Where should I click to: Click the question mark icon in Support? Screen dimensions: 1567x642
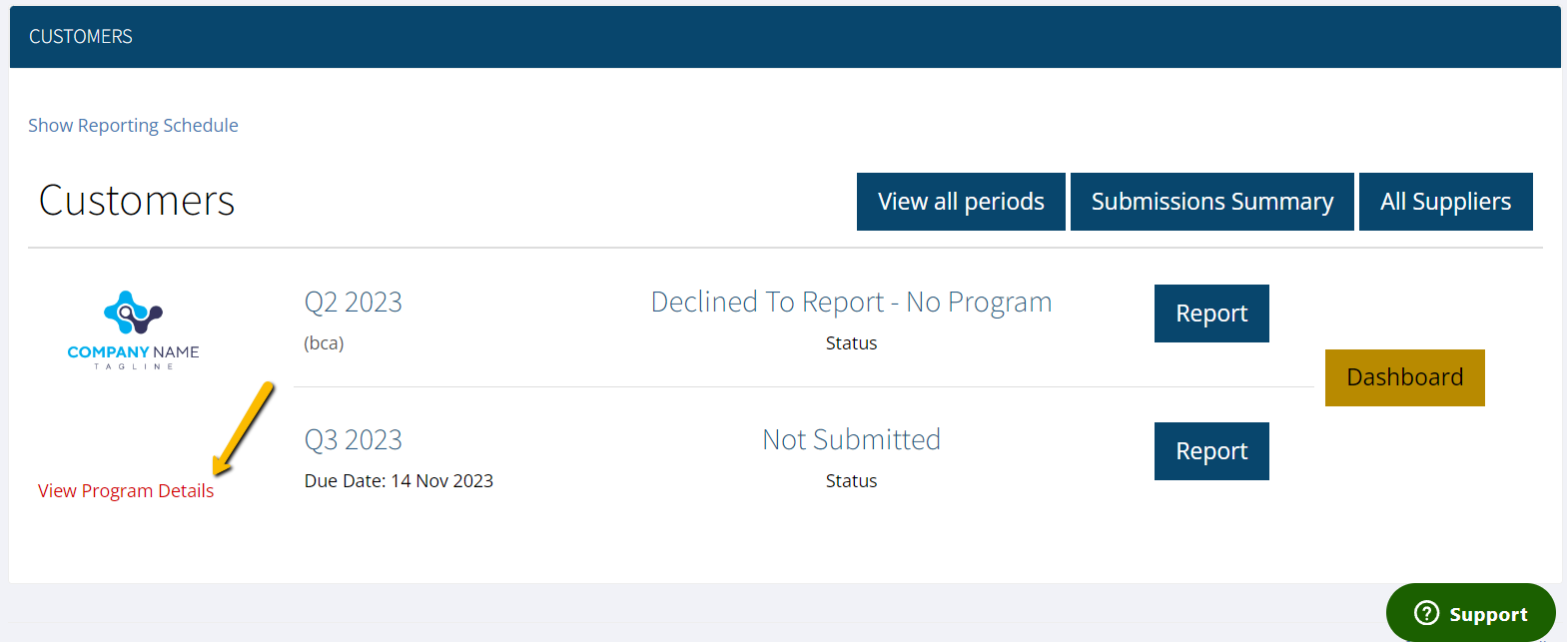[1427, 613]
